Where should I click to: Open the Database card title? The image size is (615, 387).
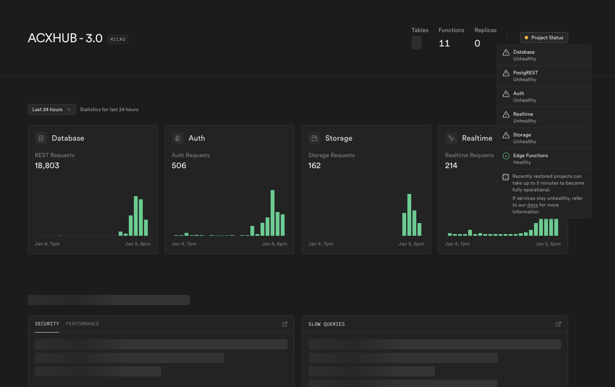coord(68,138)
